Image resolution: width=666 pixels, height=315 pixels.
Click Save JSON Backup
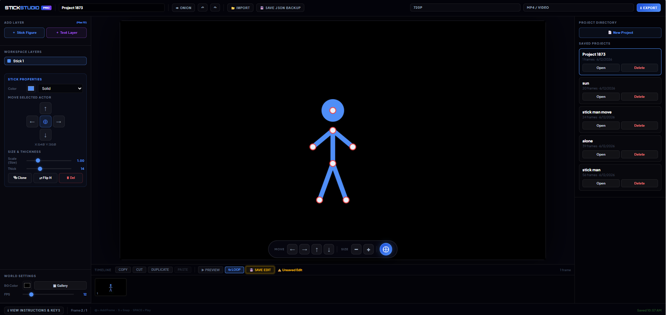[280, 8]
